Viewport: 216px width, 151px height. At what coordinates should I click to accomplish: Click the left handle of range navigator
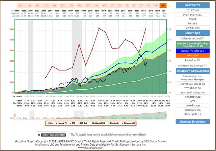pyautogui.click(x=15, y=115)
